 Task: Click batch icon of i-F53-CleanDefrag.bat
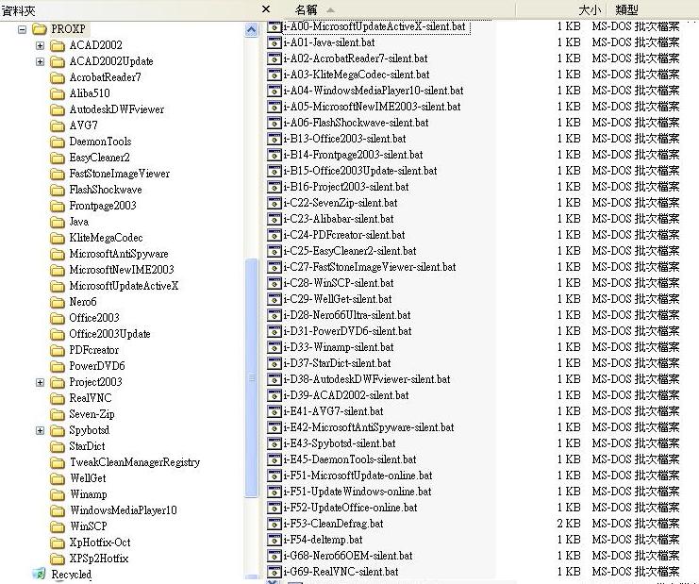pyautogui.click(x=274, y=525)
